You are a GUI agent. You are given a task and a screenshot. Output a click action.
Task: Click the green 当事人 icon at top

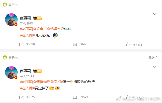coord(5,5)
